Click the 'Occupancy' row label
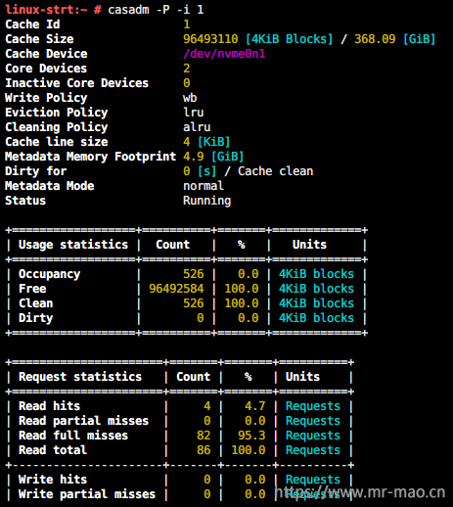Viewport: 453px width, 507px height. [50, 274]
